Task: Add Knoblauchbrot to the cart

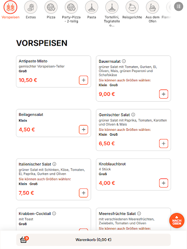Action: click(x=164, y=183)
